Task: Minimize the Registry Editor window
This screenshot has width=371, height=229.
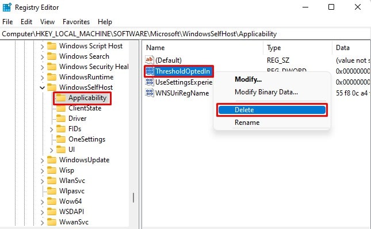Action: point(305,7)
